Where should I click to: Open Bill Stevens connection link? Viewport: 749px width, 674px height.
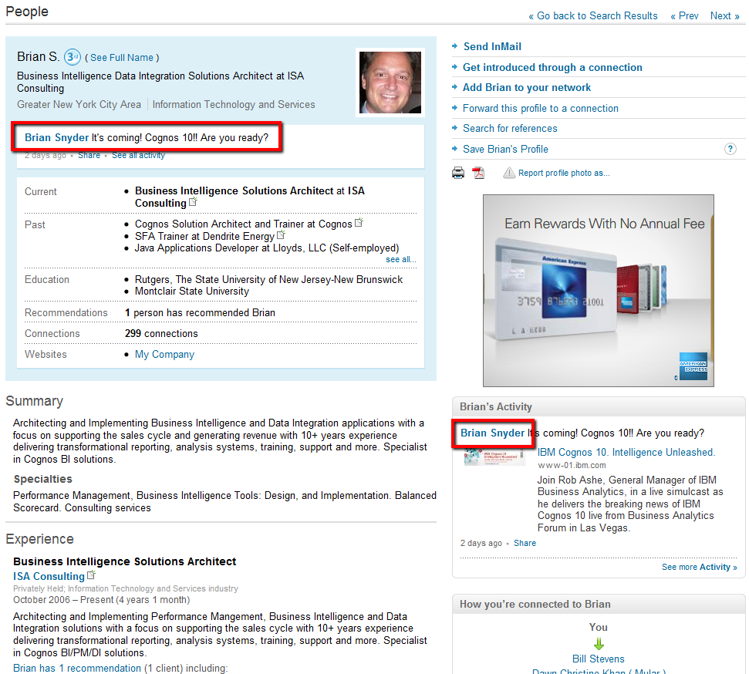pyautogui.click(x=598, y=659)
